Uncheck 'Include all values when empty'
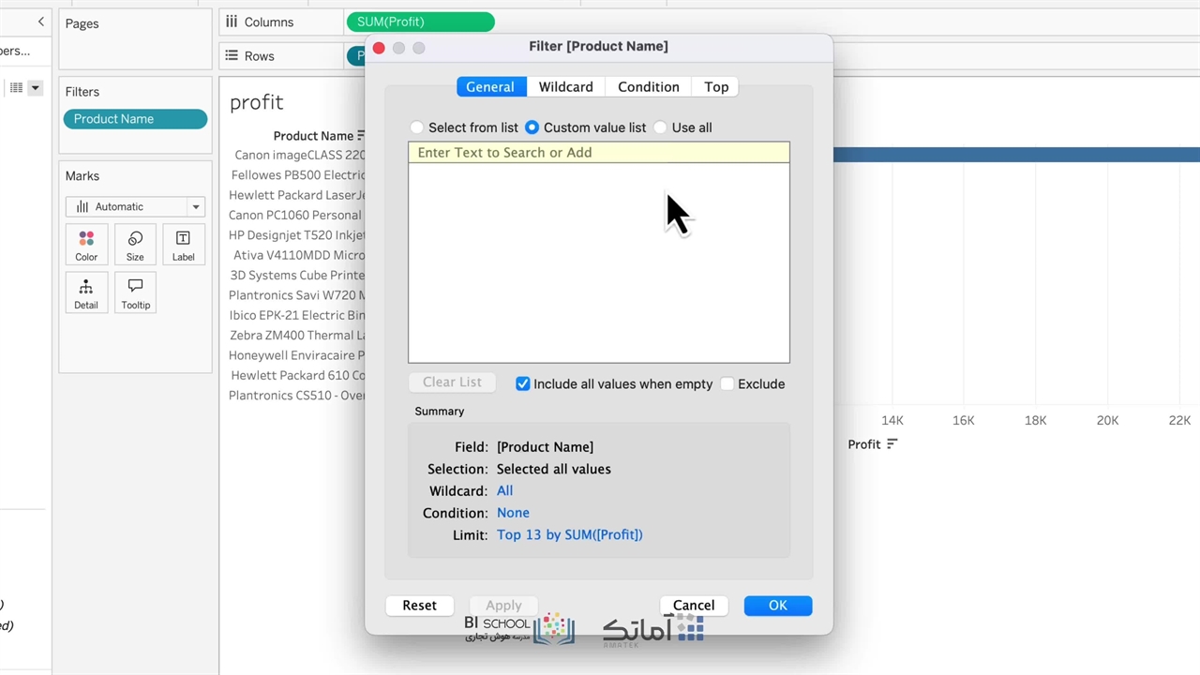The image size is (1200, 675). point(523,384)
